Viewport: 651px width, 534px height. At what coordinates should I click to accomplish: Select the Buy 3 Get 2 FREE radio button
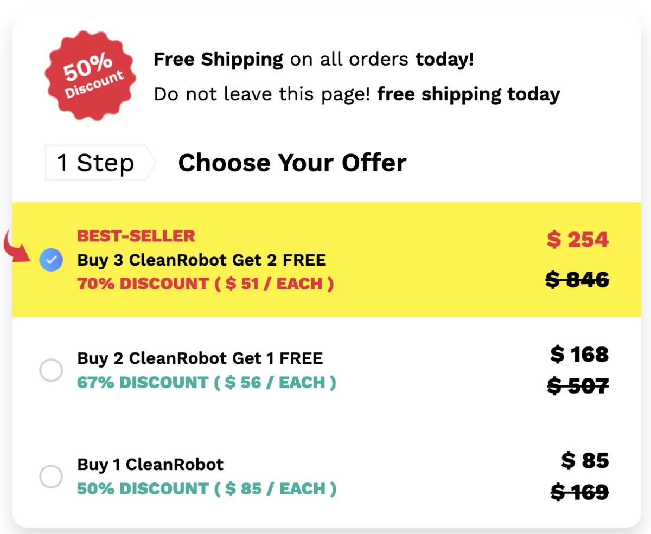point(51,261)
